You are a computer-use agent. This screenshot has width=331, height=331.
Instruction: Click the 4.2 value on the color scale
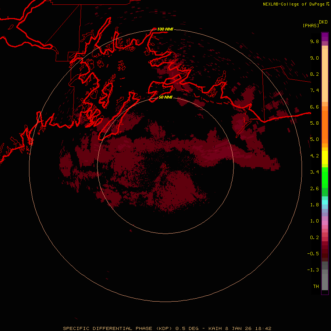[x=314, y=156]
